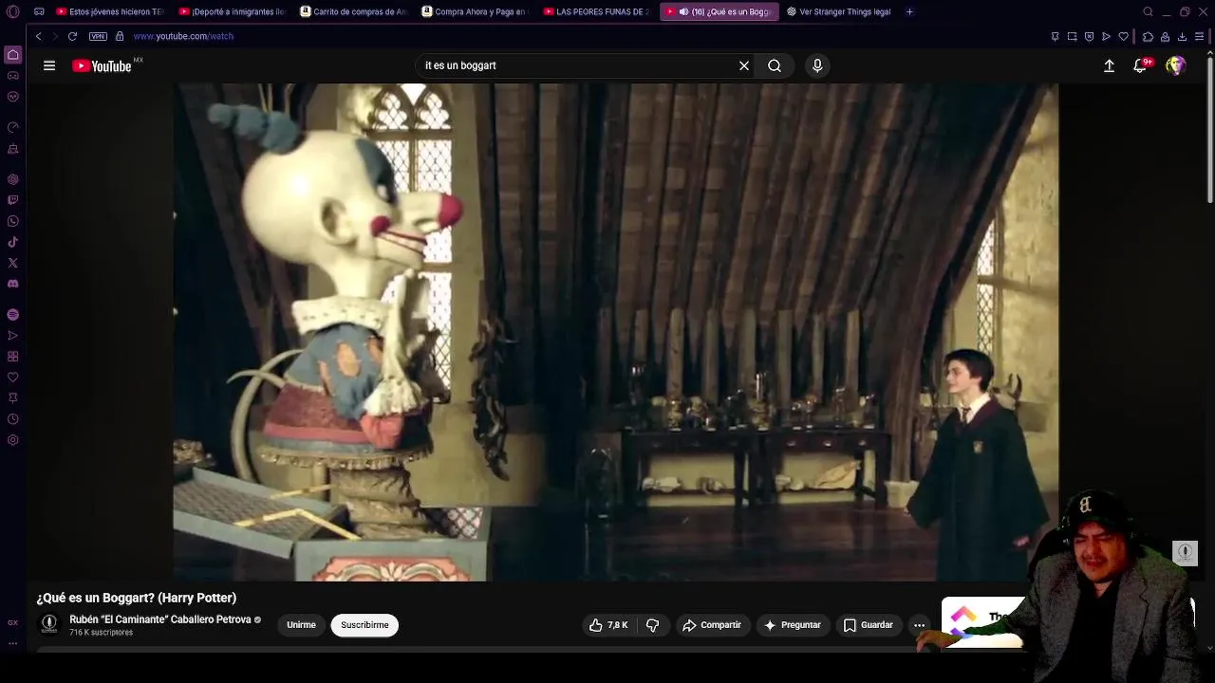Click the Unirme membership button
Screen dimensions: 1215x683
click(x=301, y=625)
